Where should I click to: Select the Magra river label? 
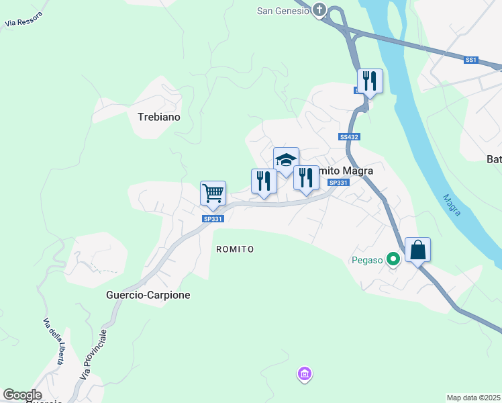[452, 206]
